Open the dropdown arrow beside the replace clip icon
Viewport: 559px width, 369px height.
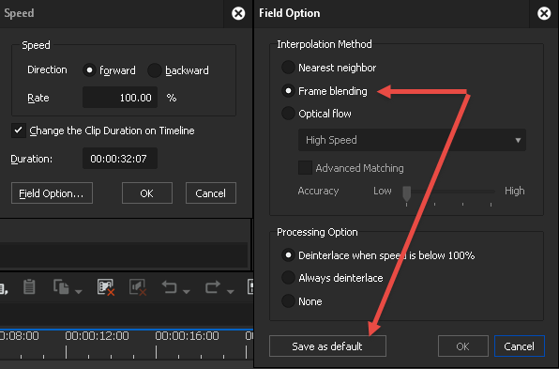click(x=79, y=292)
